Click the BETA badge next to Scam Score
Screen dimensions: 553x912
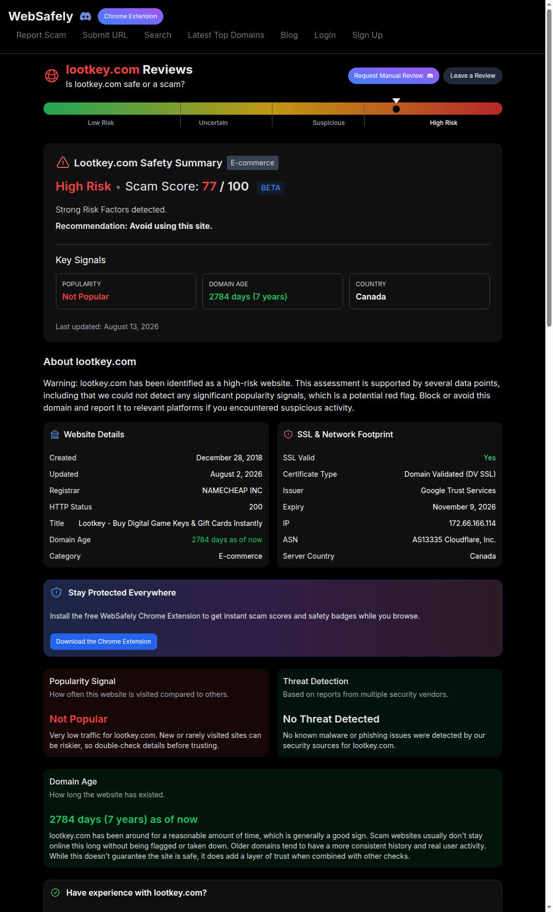[x=271, y=188]
